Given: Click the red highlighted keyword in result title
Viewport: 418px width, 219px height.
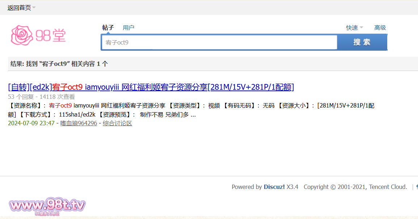Looking at the screenshot, I should point(67,87).
